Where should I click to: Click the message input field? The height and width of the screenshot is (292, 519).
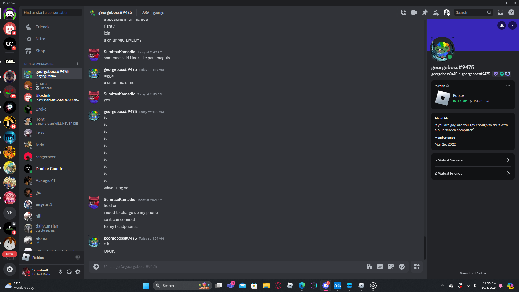point(232,267)
